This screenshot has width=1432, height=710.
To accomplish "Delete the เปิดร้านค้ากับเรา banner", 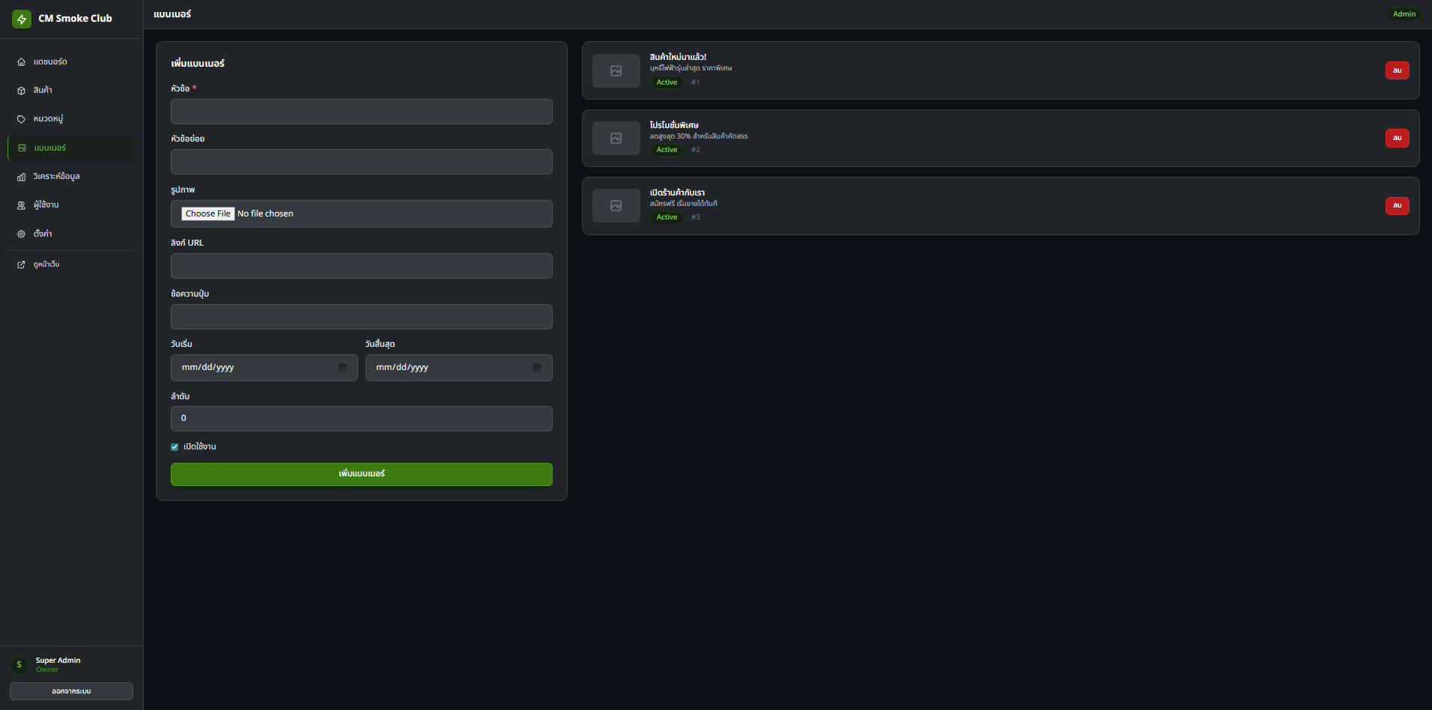I will (1397, 205).
